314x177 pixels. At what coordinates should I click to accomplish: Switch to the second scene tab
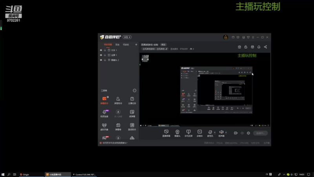117,44
